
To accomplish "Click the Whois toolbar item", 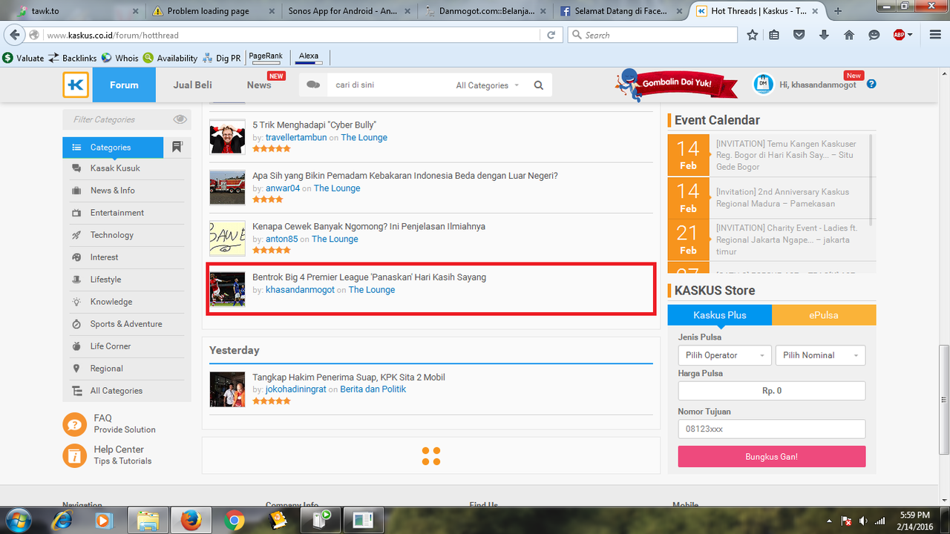I will tap(120, 58).
